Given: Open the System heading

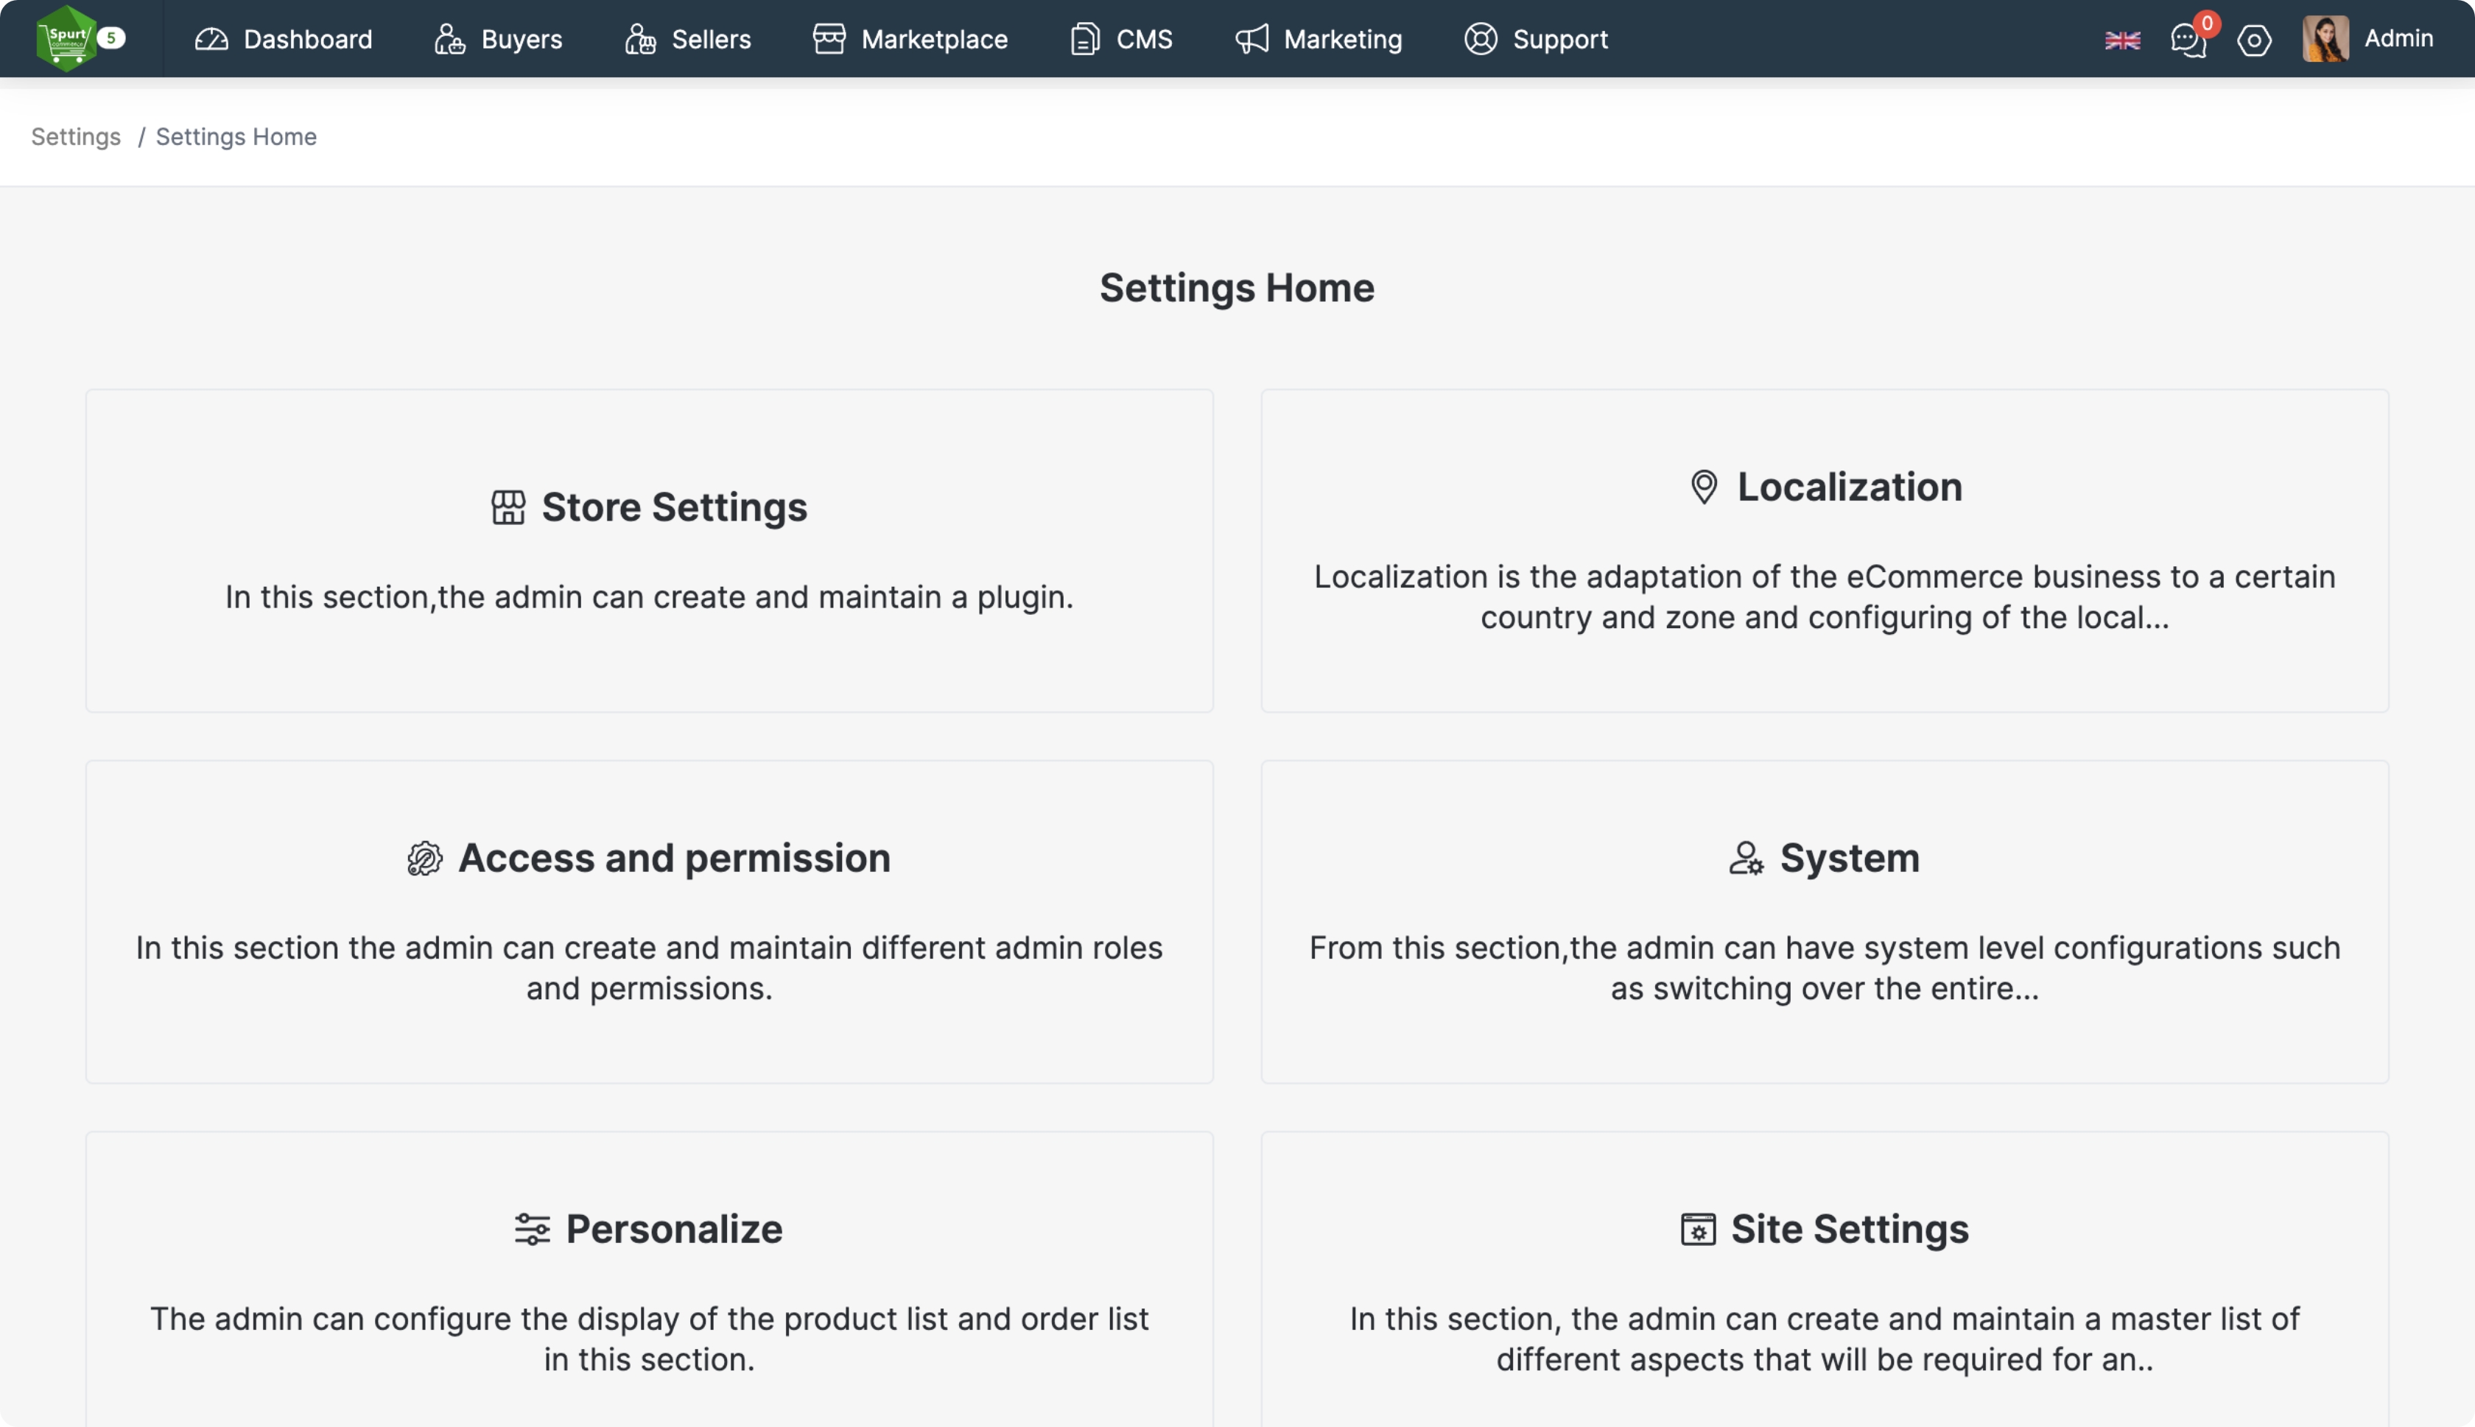Looking at the screenshot, I should (1850, 859).
